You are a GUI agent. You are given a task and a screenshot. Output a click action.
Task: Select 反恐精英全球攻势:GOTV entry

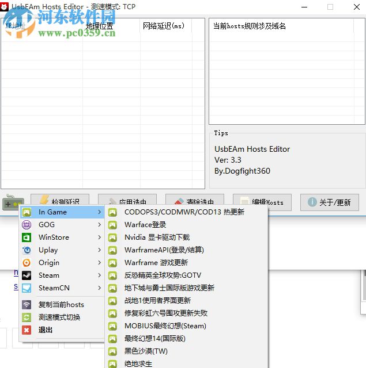click(x=186, y=275)
